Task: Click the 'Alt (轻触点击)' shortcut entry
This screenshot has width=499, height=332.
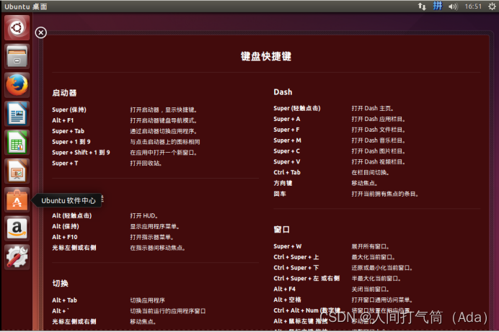Action: [x=72, y=216]
